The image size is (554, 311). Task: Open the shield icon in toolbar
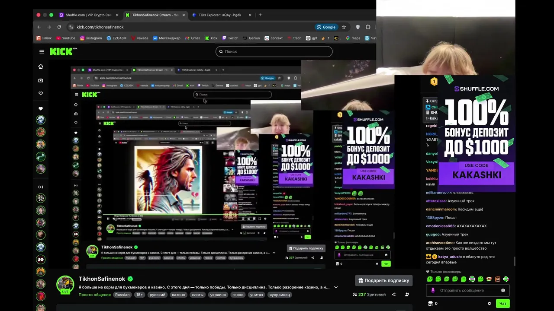click(358, 27)
